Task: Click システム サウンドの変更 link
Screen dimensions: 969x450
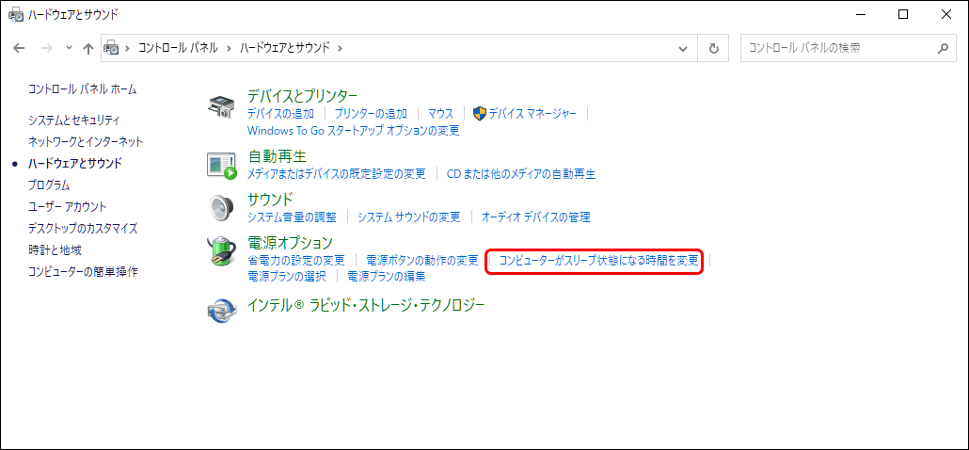Action: tap(409, 217)
